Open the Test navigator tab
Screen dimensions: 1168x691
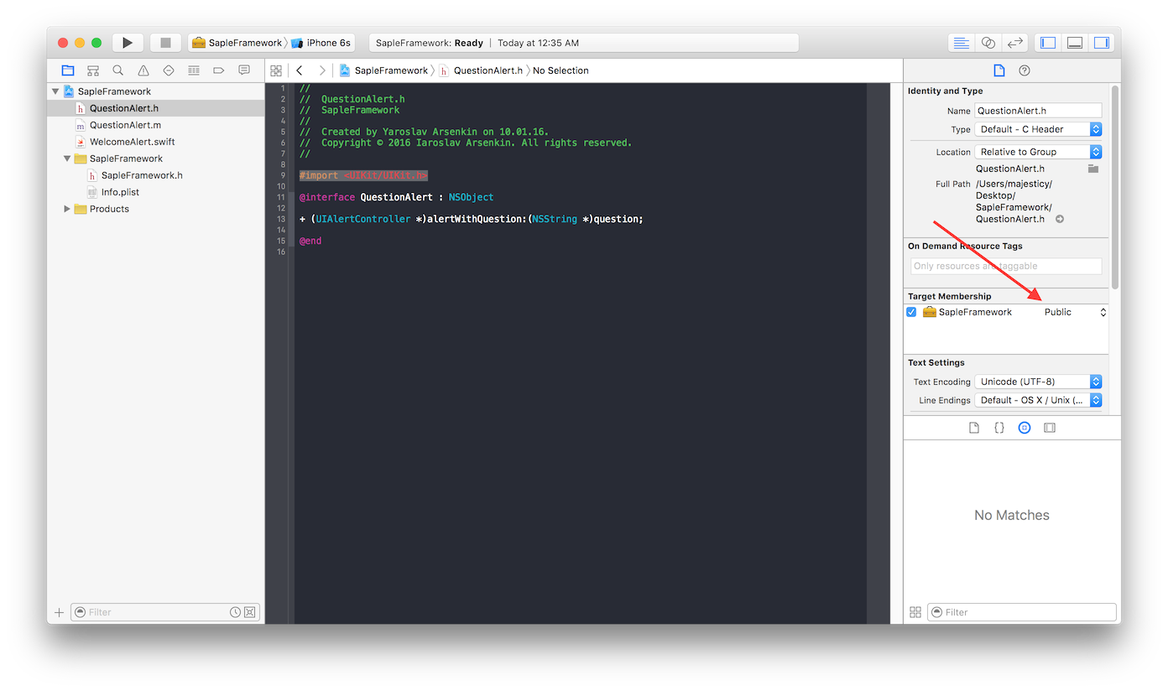(169, 70)
